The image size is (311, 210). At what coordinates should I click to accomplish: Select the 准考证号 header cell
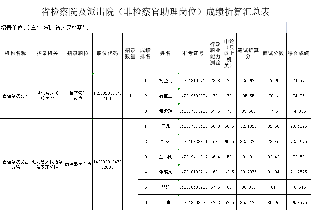click(193, 53)
